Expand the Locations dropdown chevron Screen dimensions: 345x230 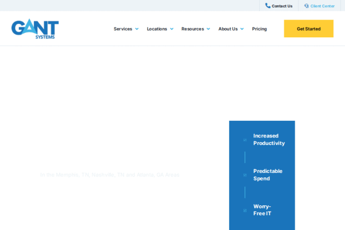tap(172, 29)
